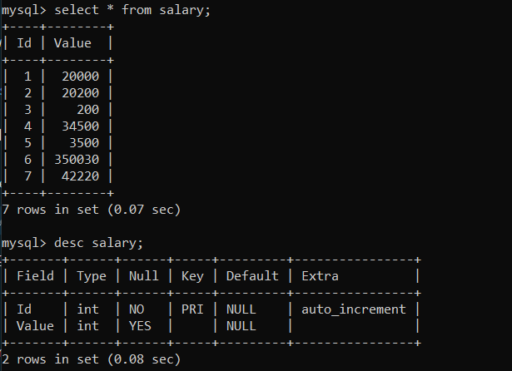Click the 'select * from salary;' command text
This screenshot has width=512, height=371.
click(132, 10)
